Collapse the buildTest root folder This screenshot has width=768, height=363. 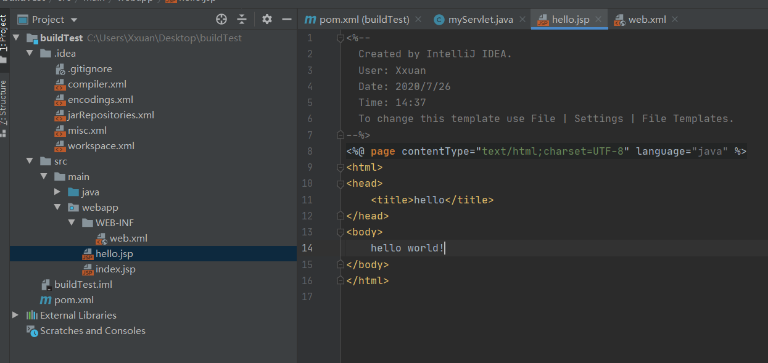coord(16,38)
